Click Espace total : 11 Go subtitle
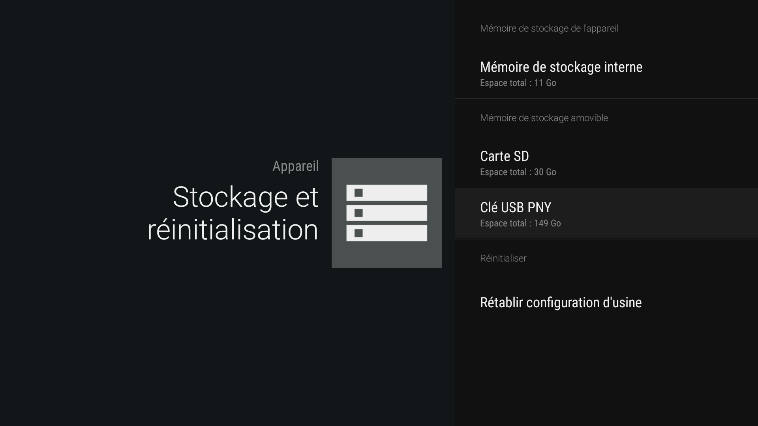The width and height of the screenshot is (758, 426). (x=518, y=83)
